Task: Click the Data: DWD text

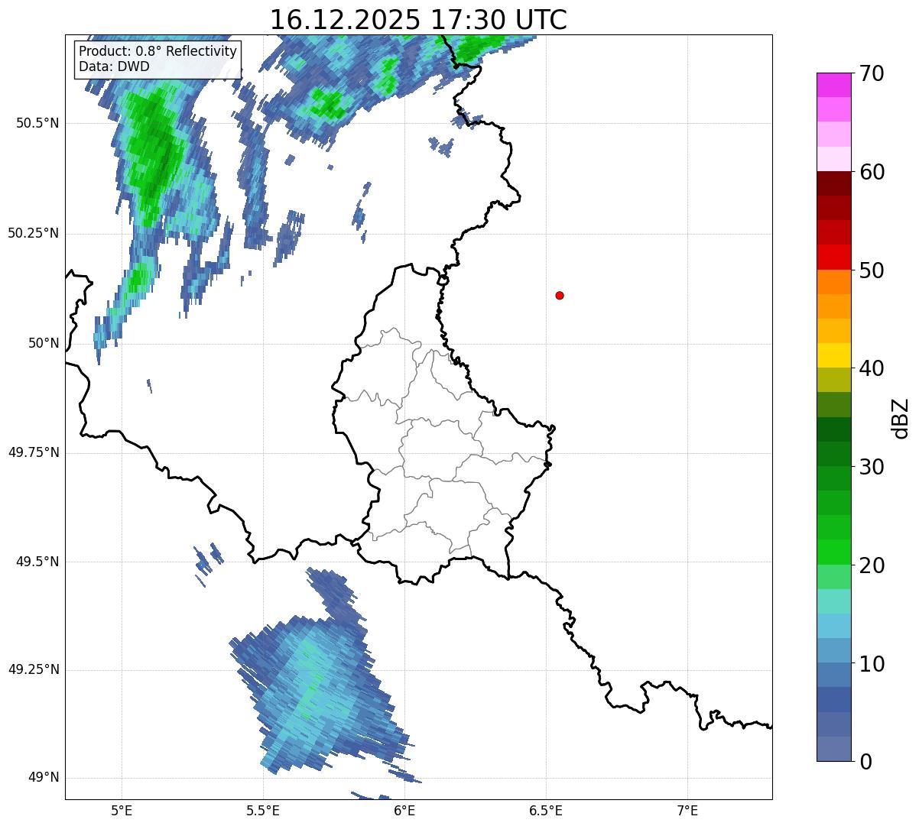Action: point(114,66)
